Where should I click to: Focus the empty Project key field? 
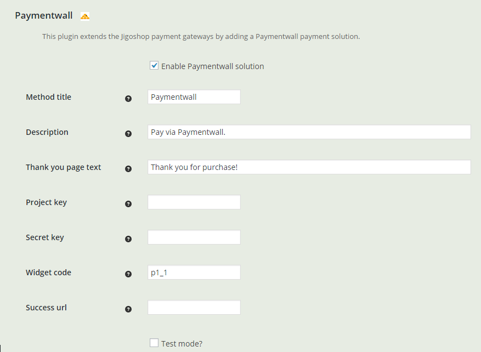coord(194,202)
